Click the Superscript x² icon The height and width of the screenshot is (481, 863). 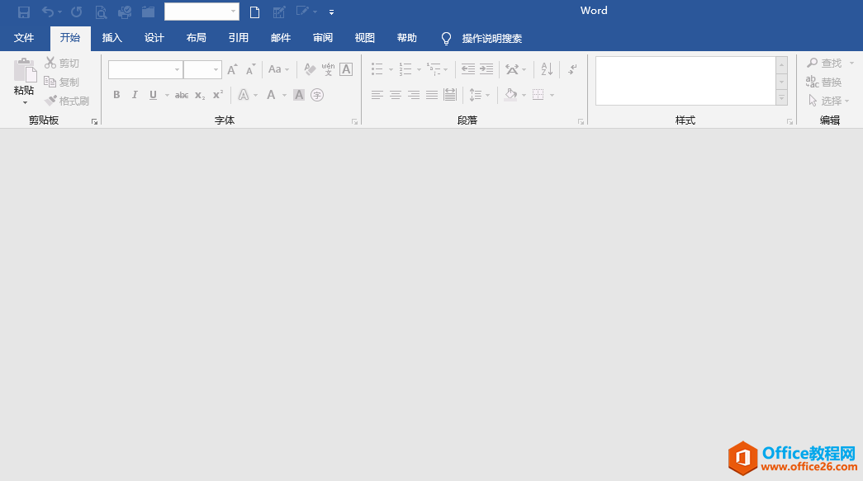point(218,95)
